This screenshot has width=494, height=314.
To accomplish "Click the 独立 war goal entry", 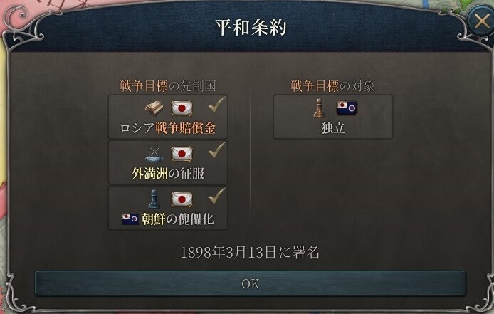I will pyautogui.click(x=333, y=117).
